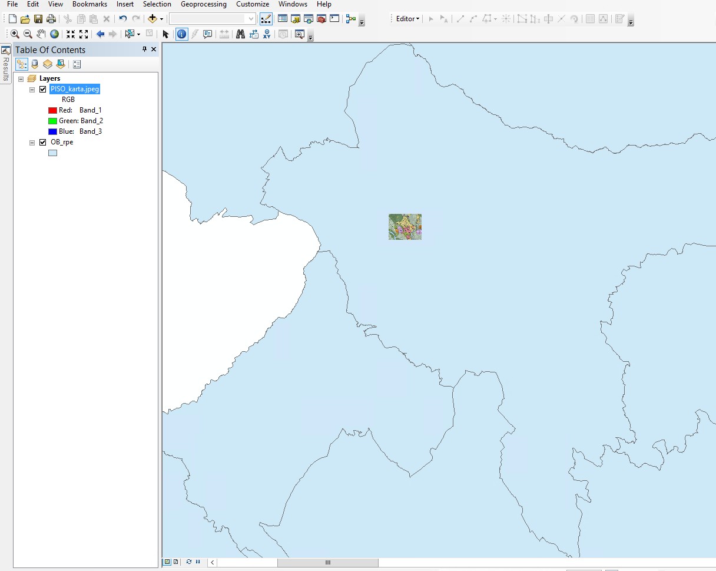Viewport: 716px width, 571px height.
Task: Open the ArcToolbox window
Action: [321, 19]
